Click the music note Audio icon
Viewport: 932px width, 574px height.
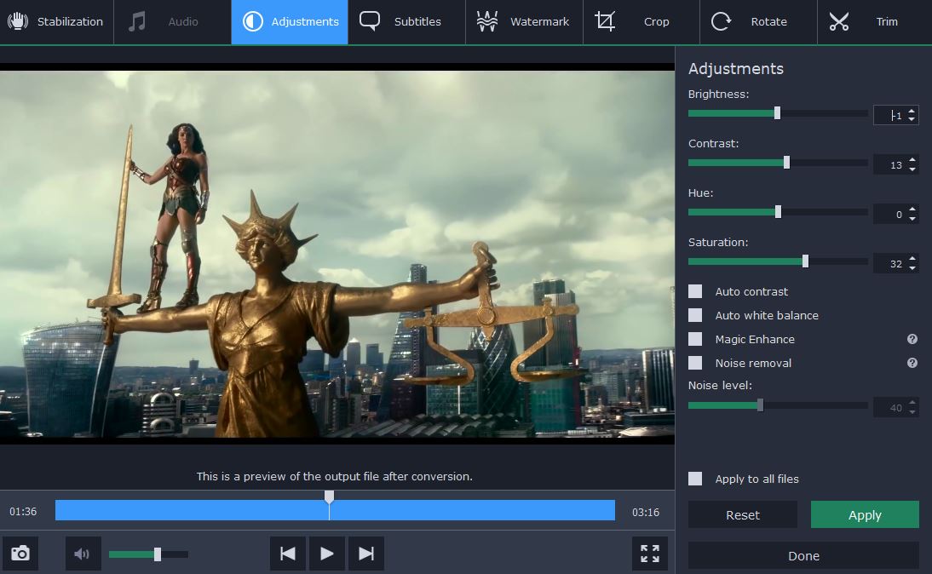click(136, 21)
